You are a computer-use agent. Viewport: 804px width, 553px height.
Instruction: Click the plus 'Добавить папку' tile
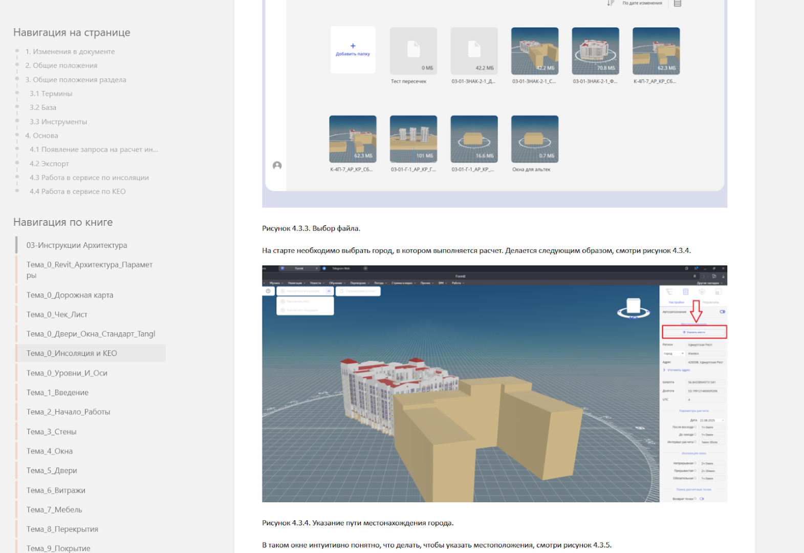coord(353,50)
